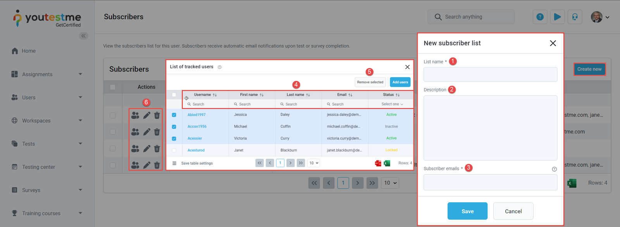The width and height of the screenshot is (620, 227).
Task: Click the play video tutorial icon
Action: (557, 17)
